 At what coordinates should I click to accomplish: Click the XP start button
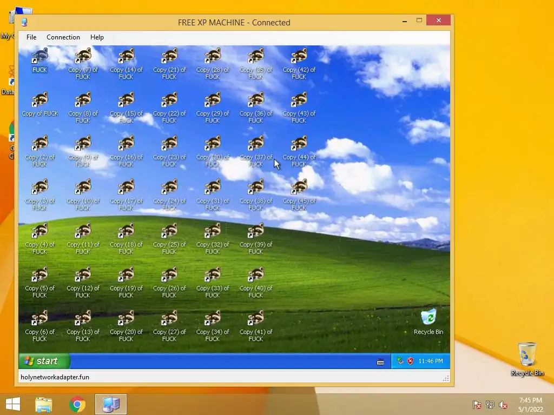44,360
